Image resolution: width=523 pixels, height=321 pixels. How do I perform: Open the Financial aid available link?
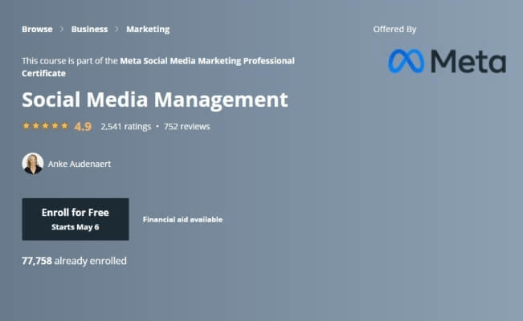tap(182, 220)
